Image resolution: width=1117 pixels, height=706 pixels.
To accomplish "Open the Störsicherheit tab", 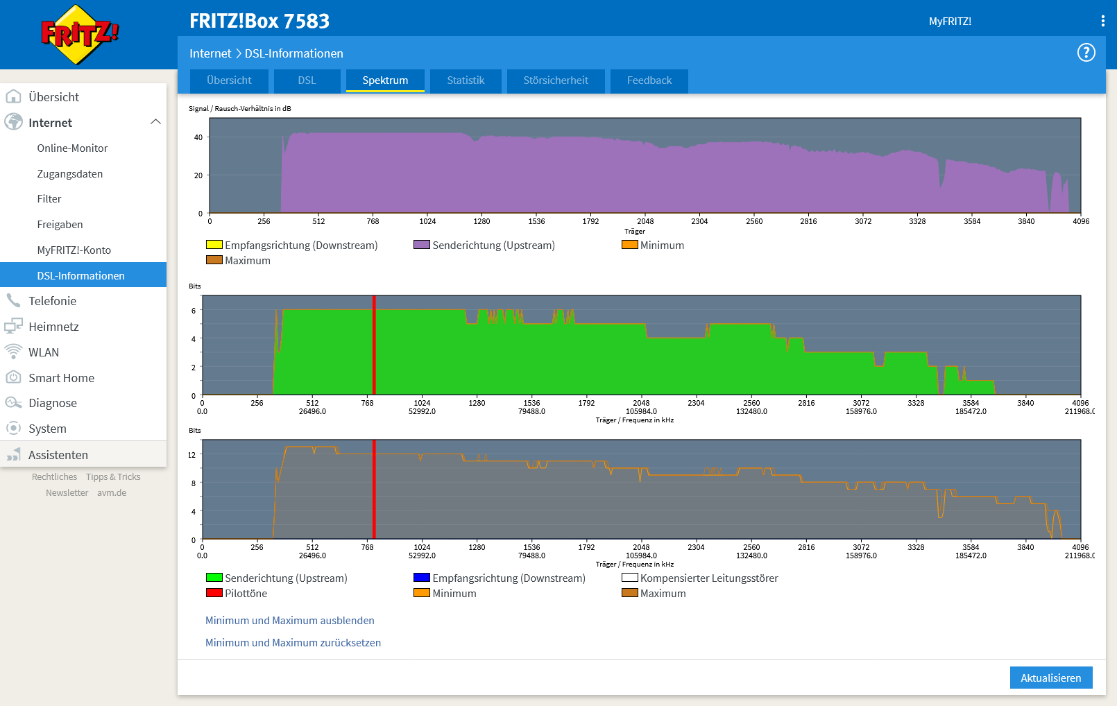I will pos(556,81).
